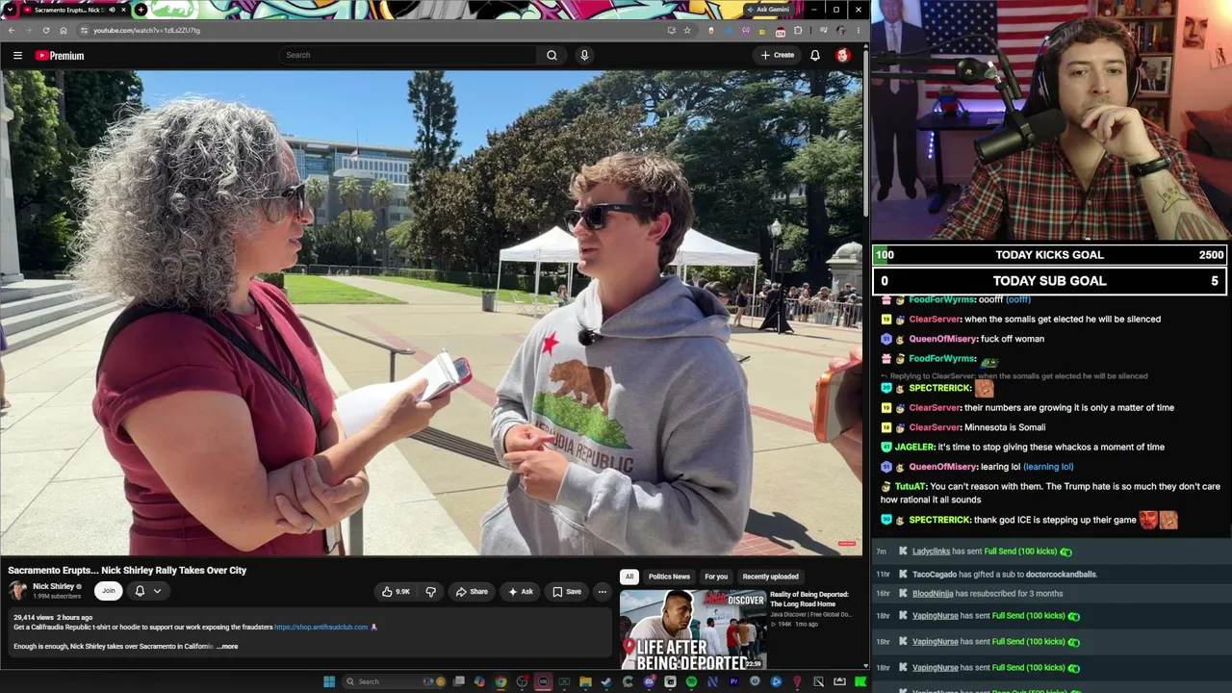Click the TacoCagado username in activity feed
The image size is (1232, 693).
[x=934, y=575]
